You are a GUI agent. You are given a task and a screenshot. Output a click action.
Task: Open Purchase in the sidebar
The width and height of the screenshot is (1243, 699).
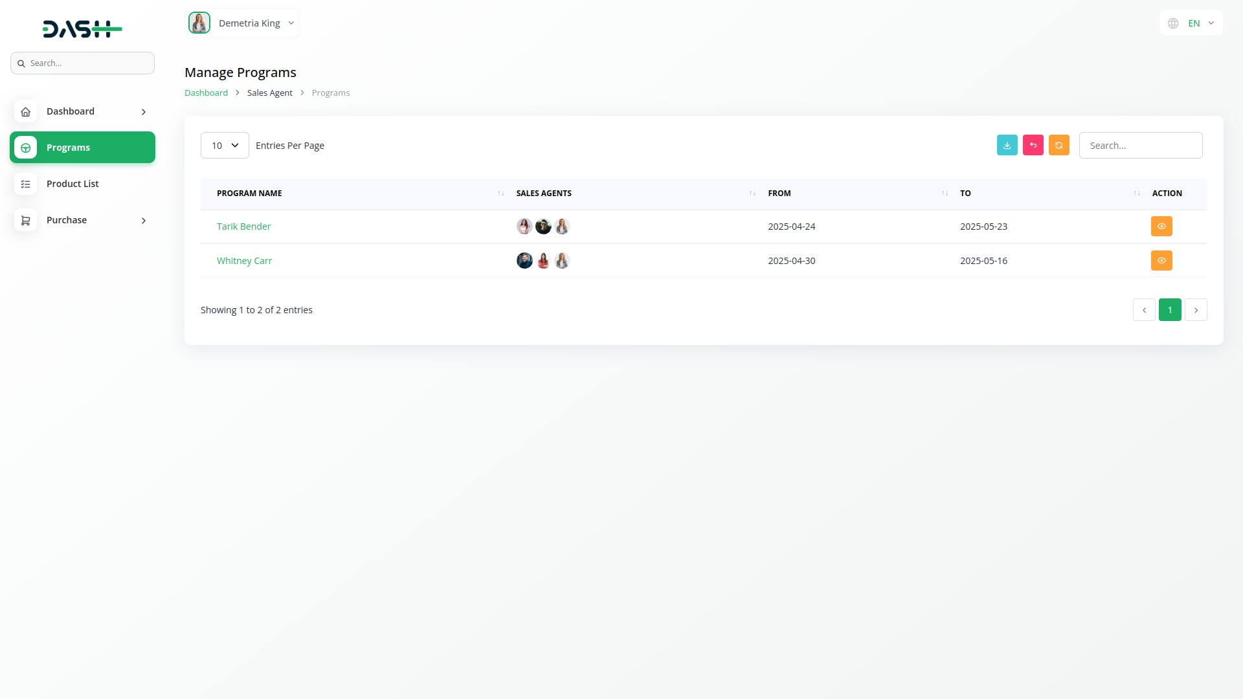coord(82,220)
